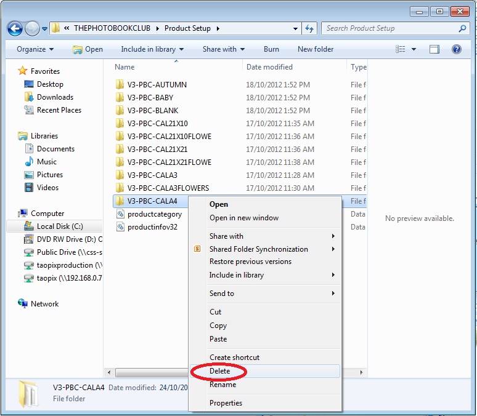Open recent pages dropdown arrow
This screenshot has width=477, height=416.
[x=44, y=29]
